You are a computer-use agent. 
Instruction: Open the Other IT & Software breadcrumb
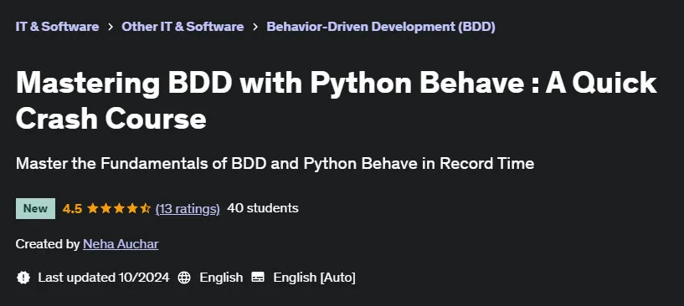click(183, 27)
